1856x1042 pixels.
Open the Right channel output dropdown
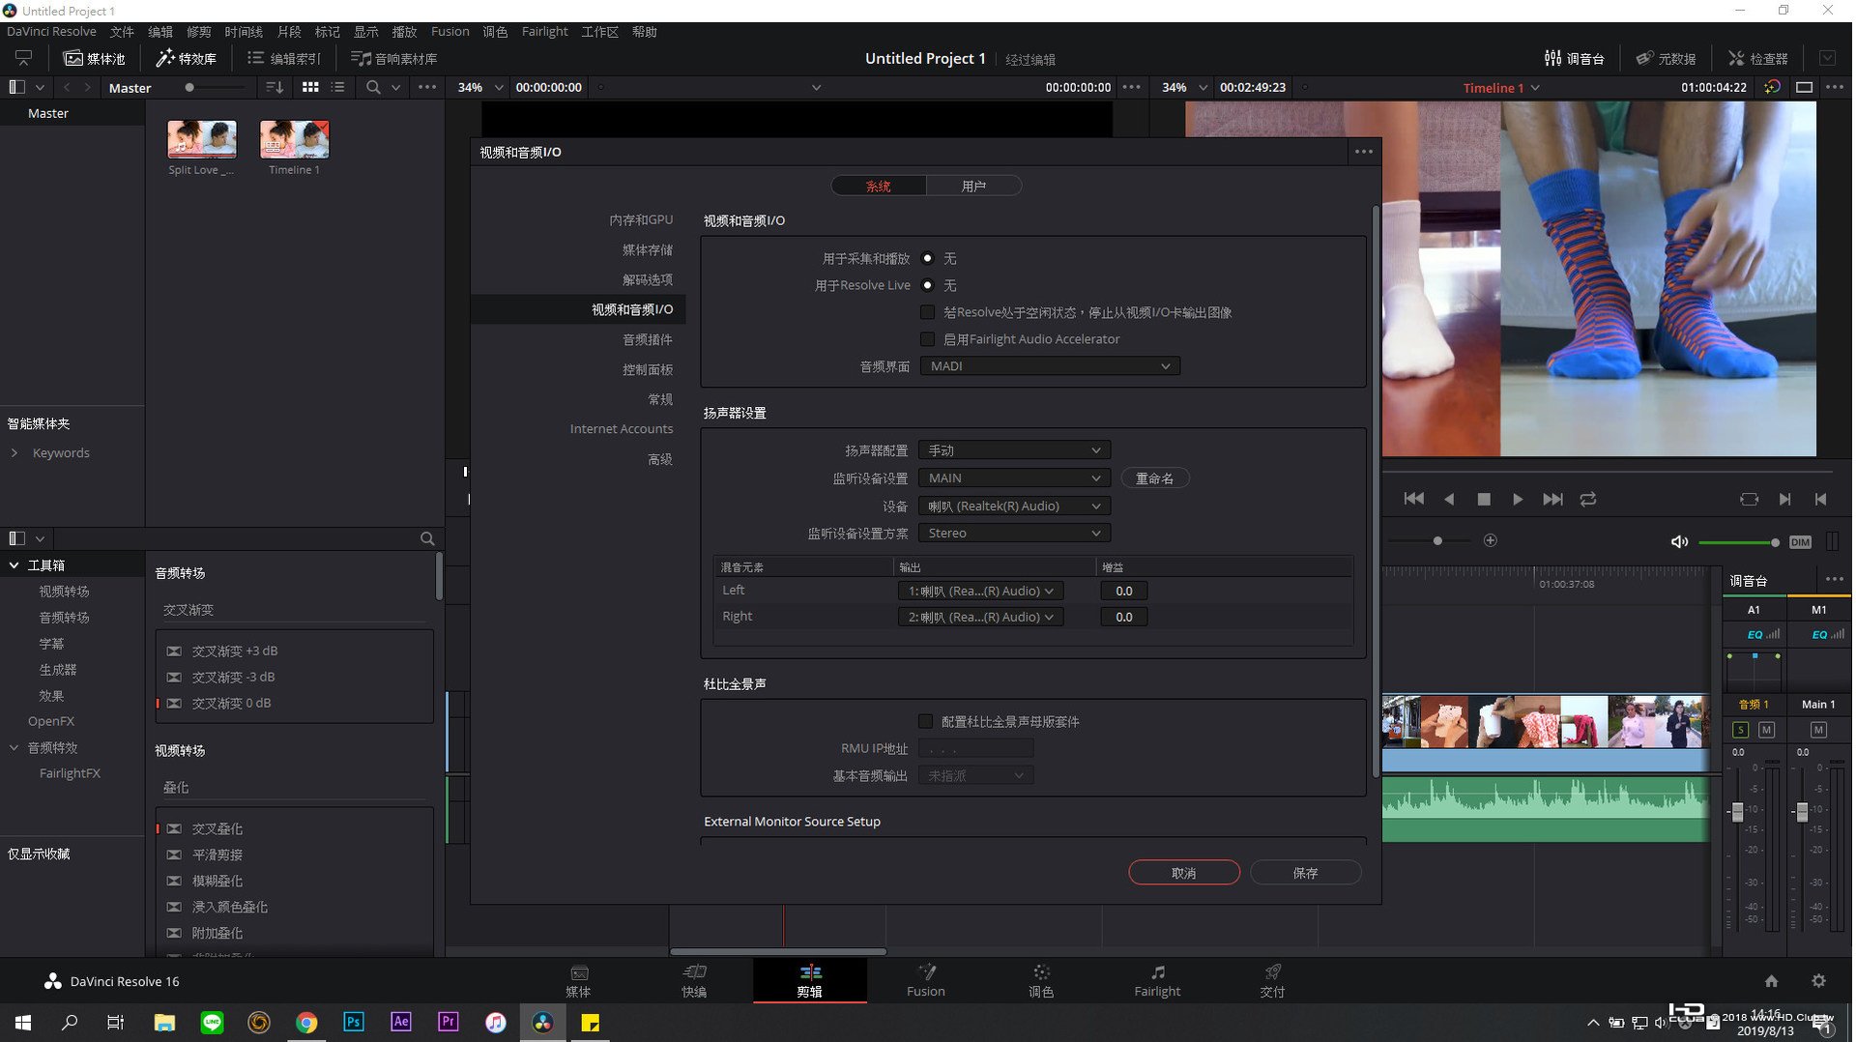pyautogui.click(x=980, y=617)
